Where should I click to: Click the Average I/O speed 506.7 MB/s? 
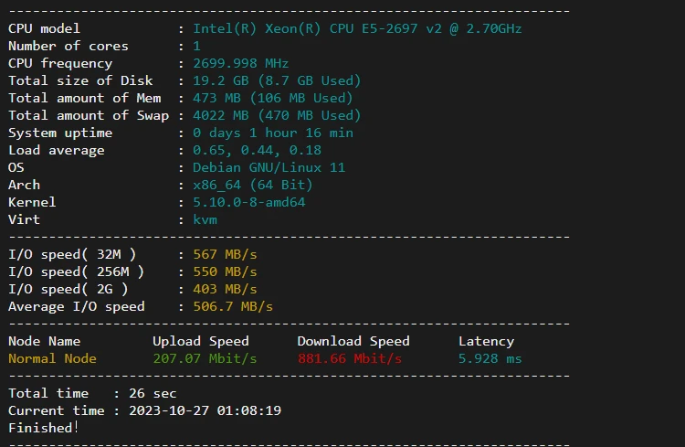pos(233,306)
